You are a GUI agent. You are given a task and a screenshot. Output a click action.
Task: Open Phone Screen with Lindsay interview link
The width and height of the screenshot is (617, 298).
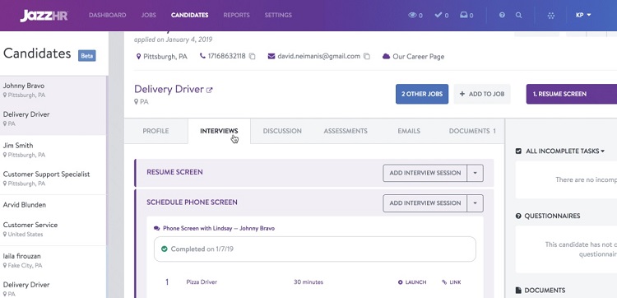pos(219,228)
